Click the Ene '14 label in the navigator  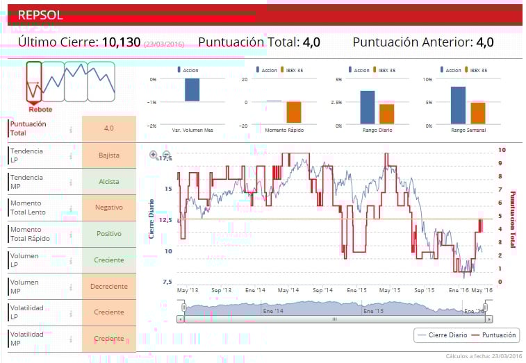pos(273,311)
